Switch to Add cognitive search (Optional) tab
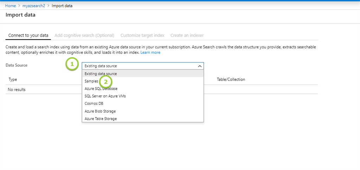 coord(84,35)
